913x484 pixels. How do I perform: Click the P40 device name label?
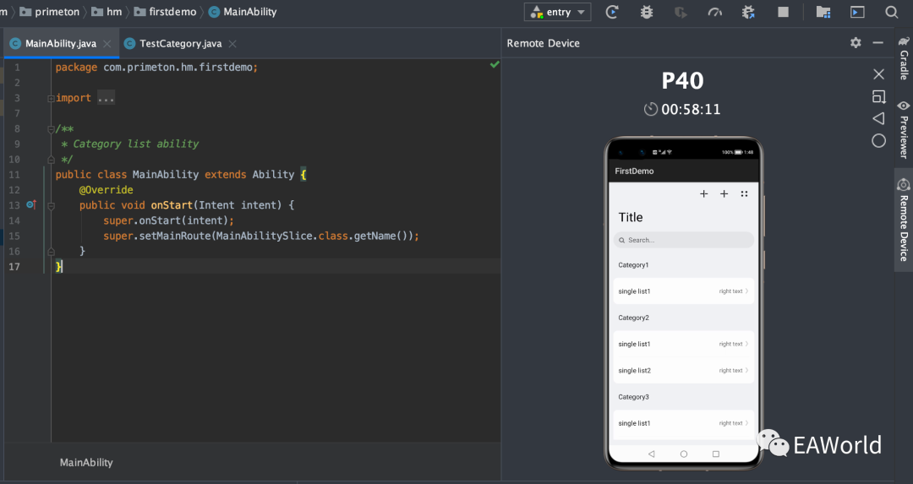pos(682,80)
